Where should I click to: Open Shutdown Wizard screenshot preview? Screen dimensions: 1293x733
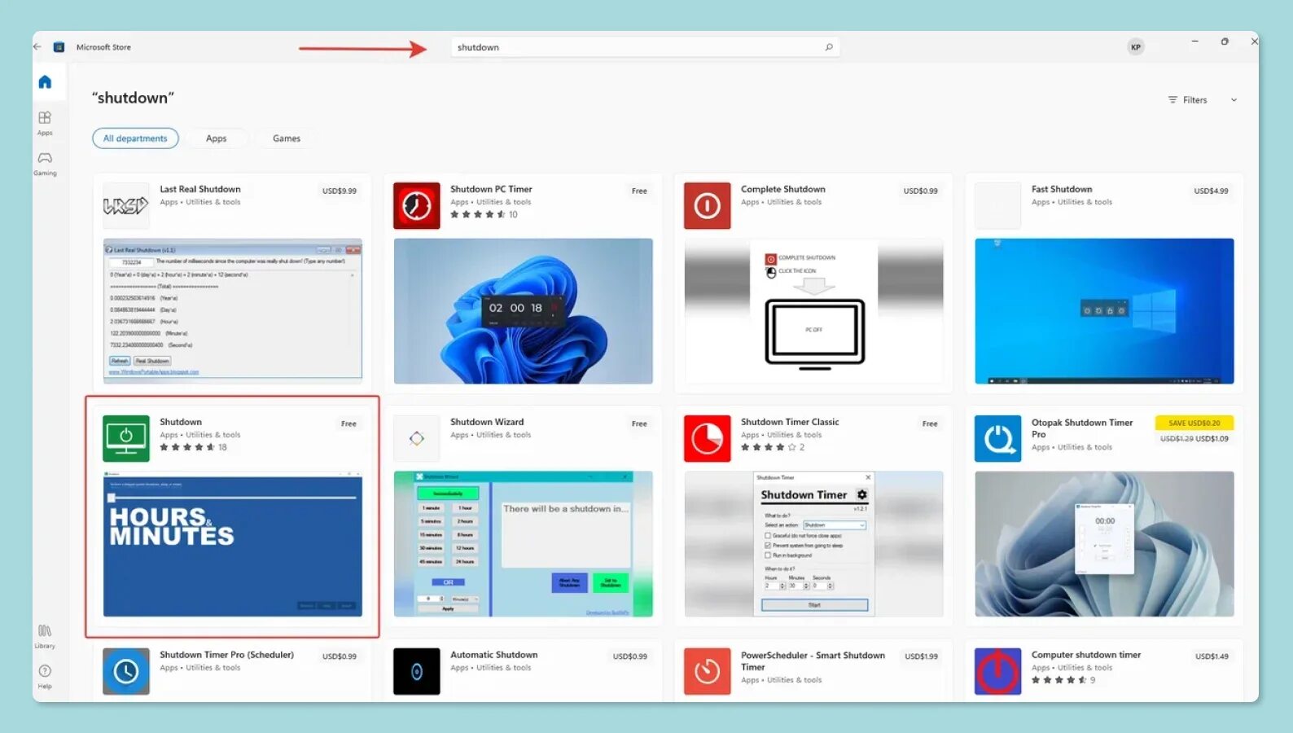(x=524, y=544)
